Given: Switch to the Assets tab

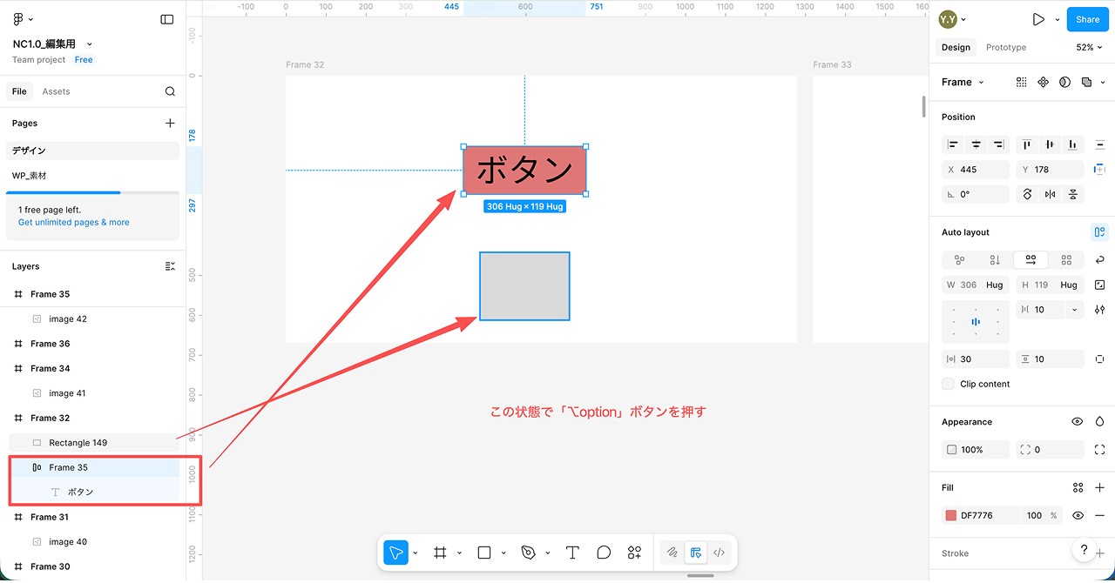Looking at the screenshot, I should (x=56, y=91).
